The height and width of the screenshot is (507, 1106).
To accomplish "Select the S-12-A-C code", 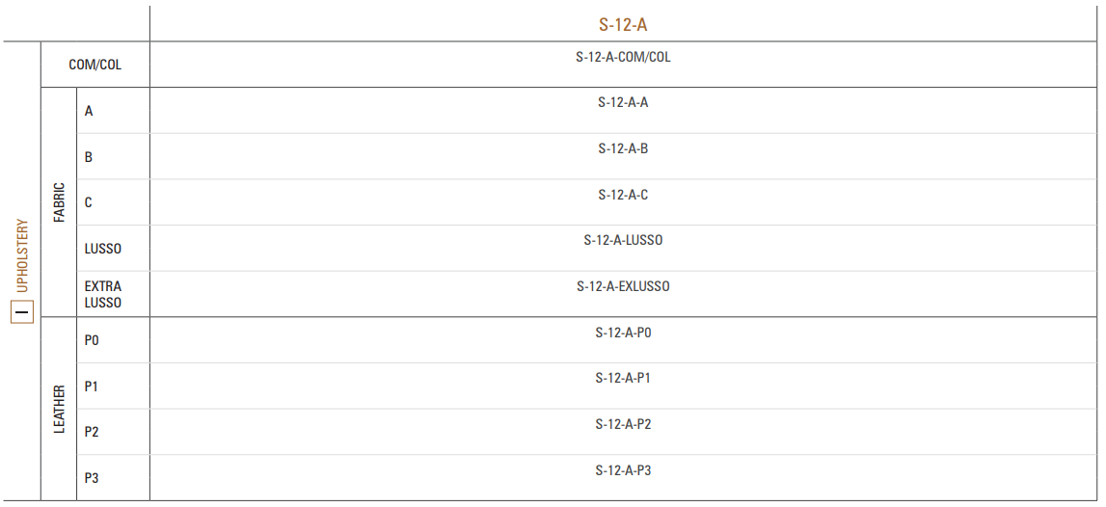I will coord(623,195).
